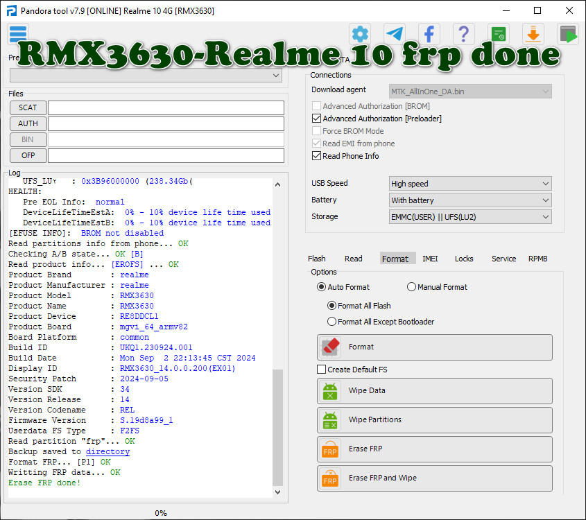Select the Manual Format radio button
The height and width of the screenshot is (520, 586).
click(x=411, y=286)
